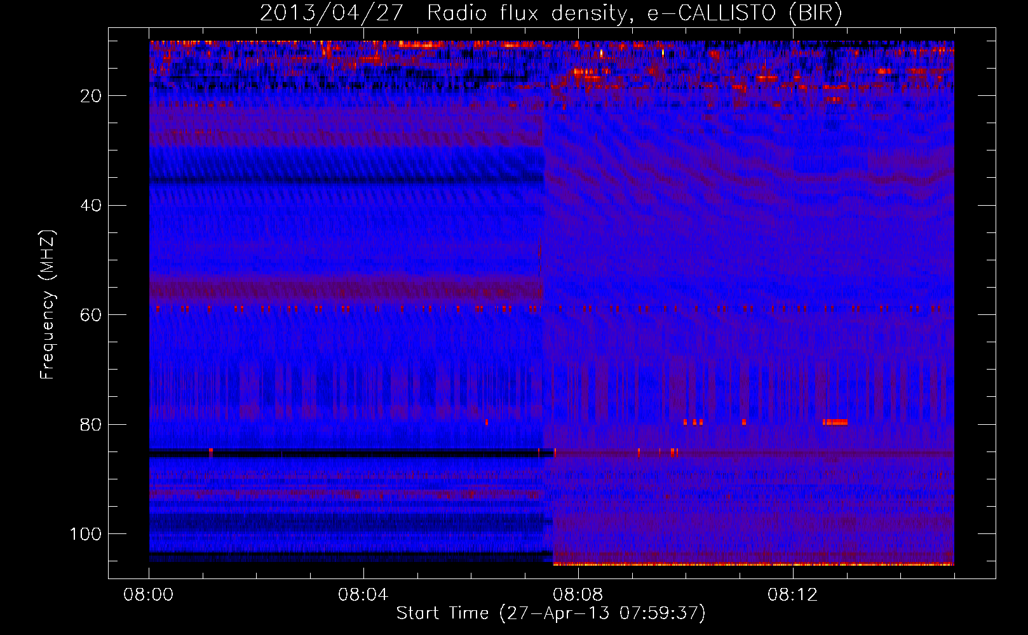Click the "08:08" time tick label

[x=578, y=595]
